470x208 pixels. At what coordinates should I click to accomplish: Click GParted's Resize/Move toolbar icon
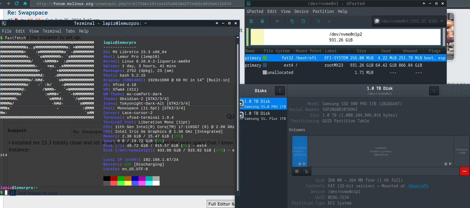[x=277, y=21]
